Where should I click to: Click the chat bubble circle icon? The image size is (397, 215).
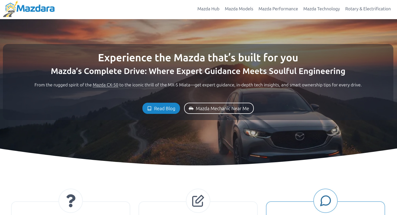[x=326, y=201]
